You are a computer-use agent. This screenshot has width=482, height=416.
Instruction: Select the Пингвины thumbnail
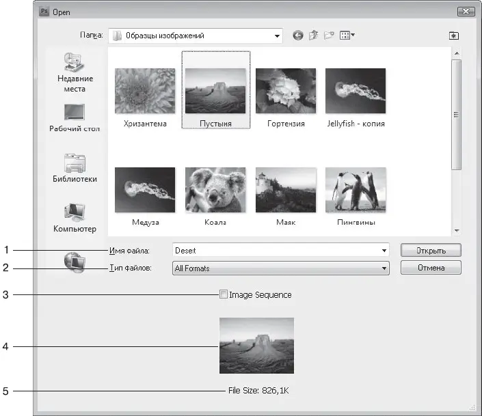pos(356,190)
